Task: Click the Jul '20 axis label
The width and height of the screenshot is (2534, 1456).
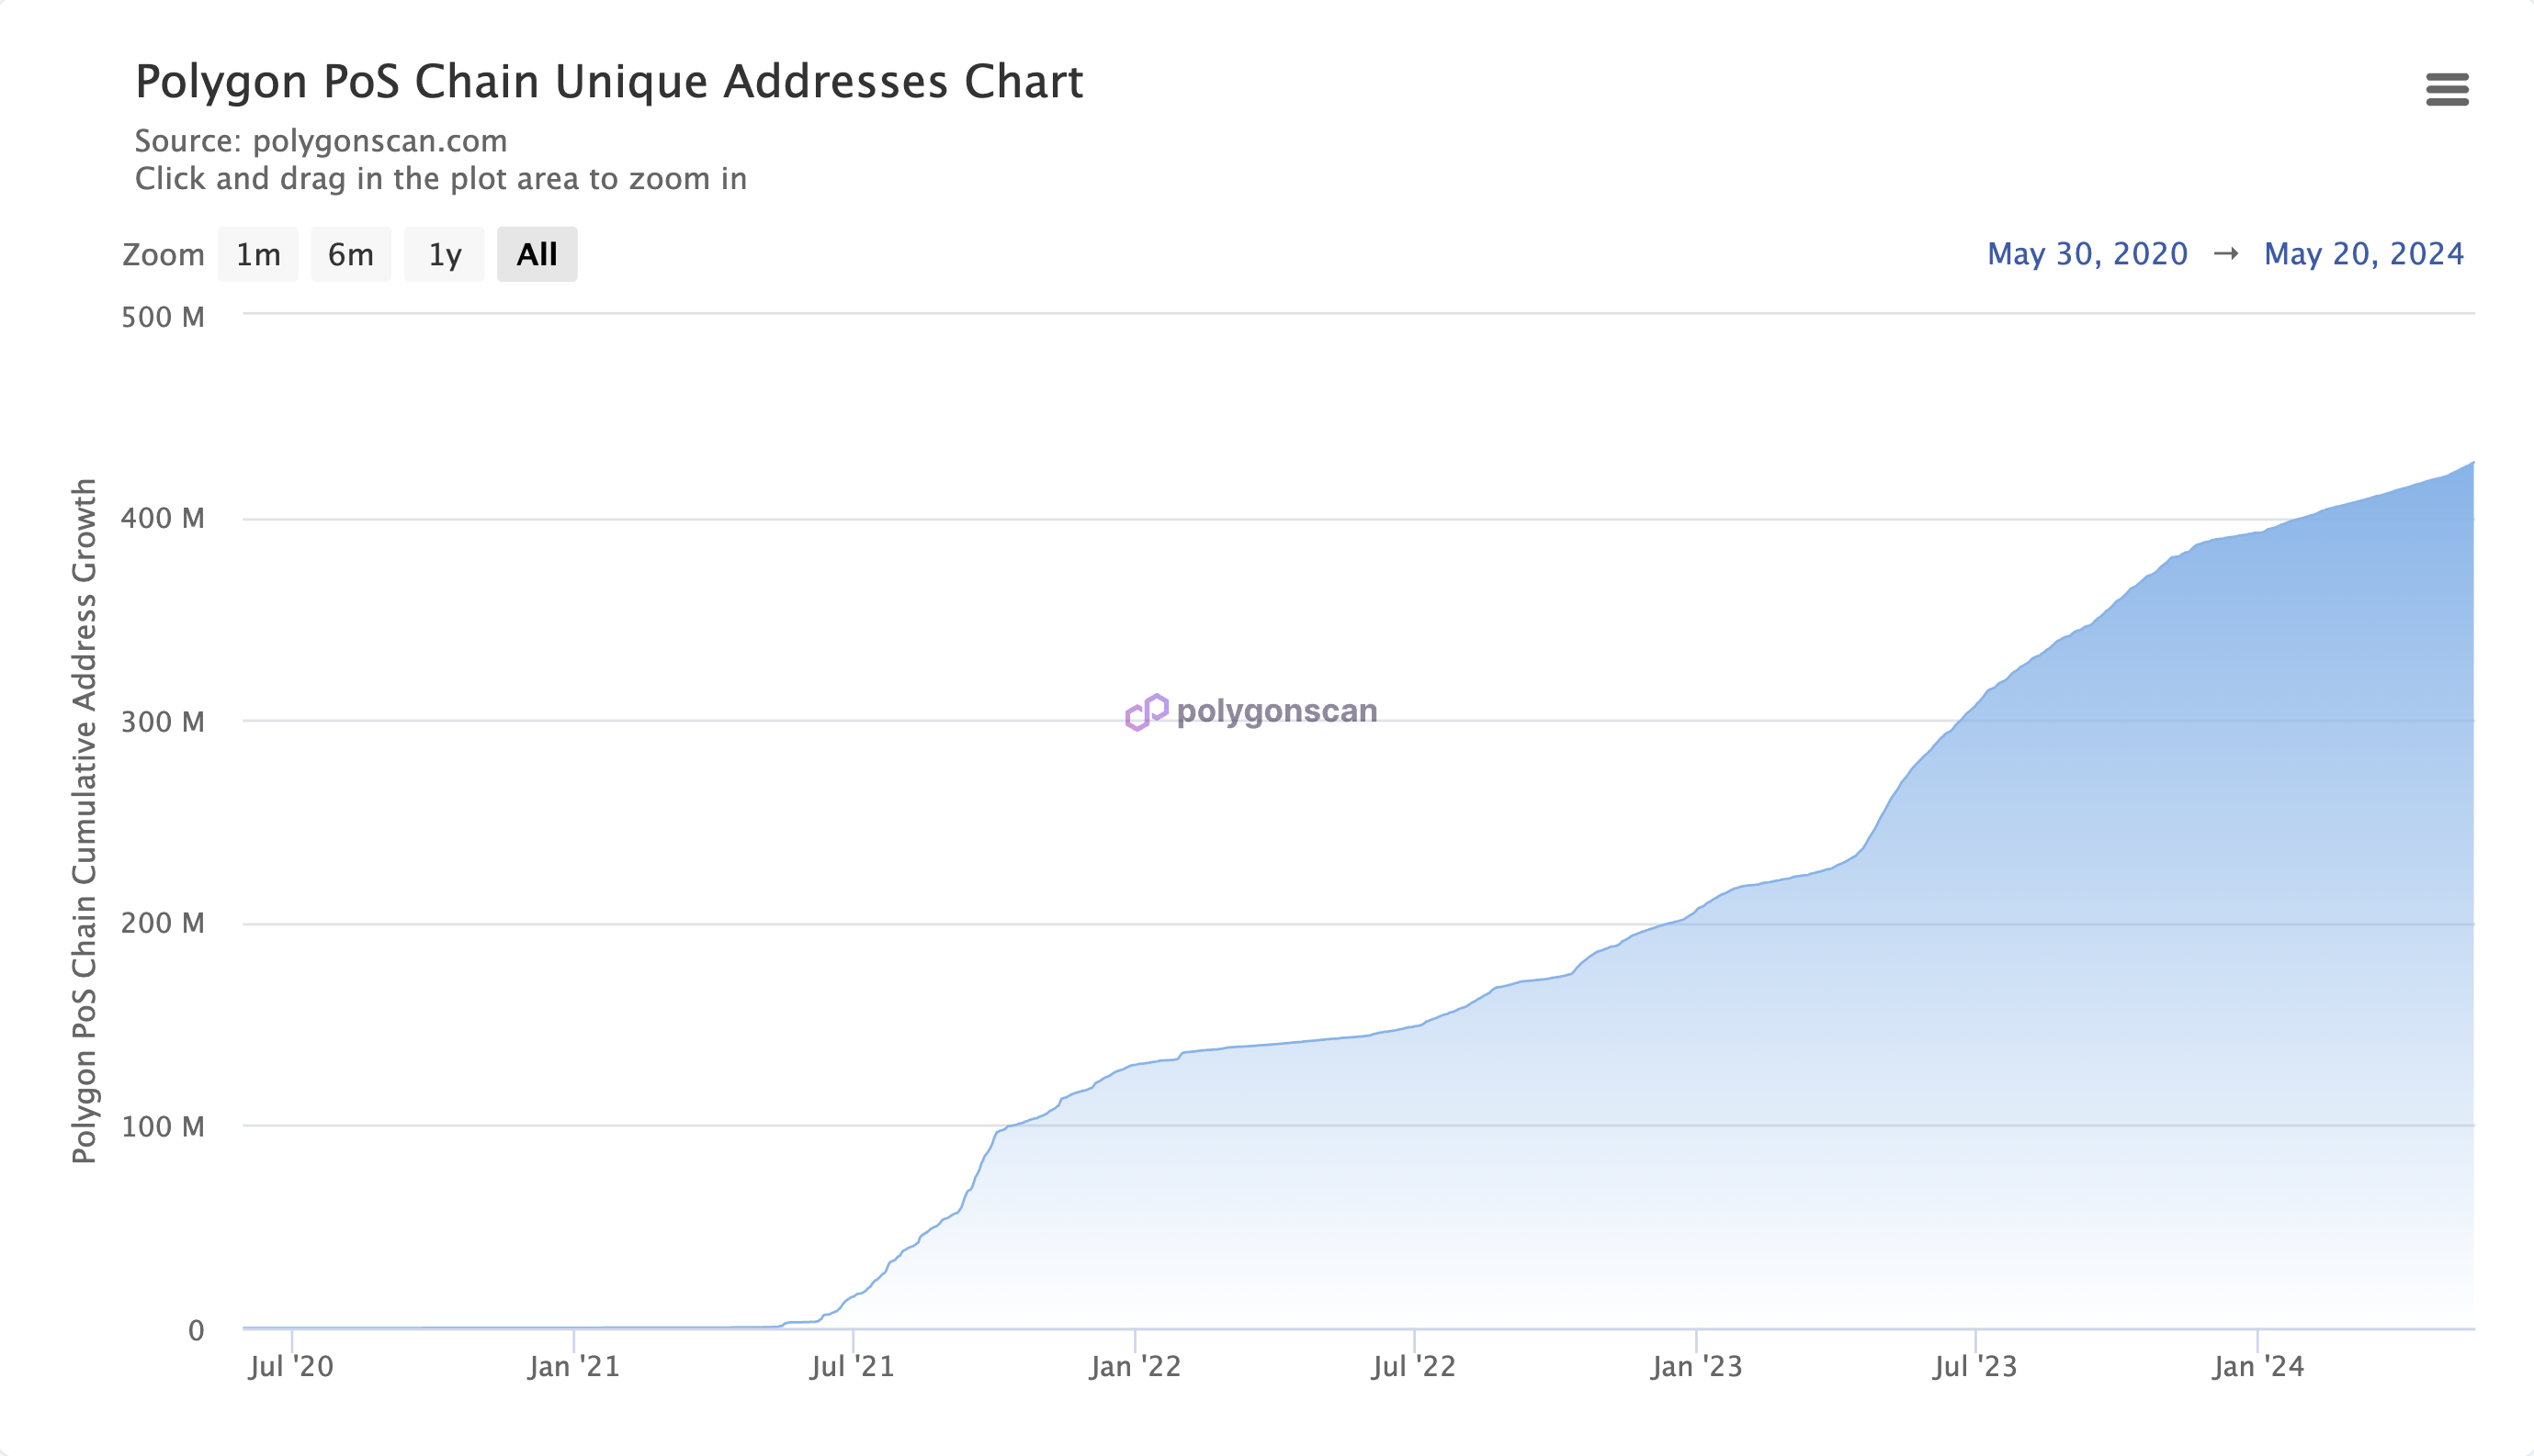Action: coord(290,1366)
